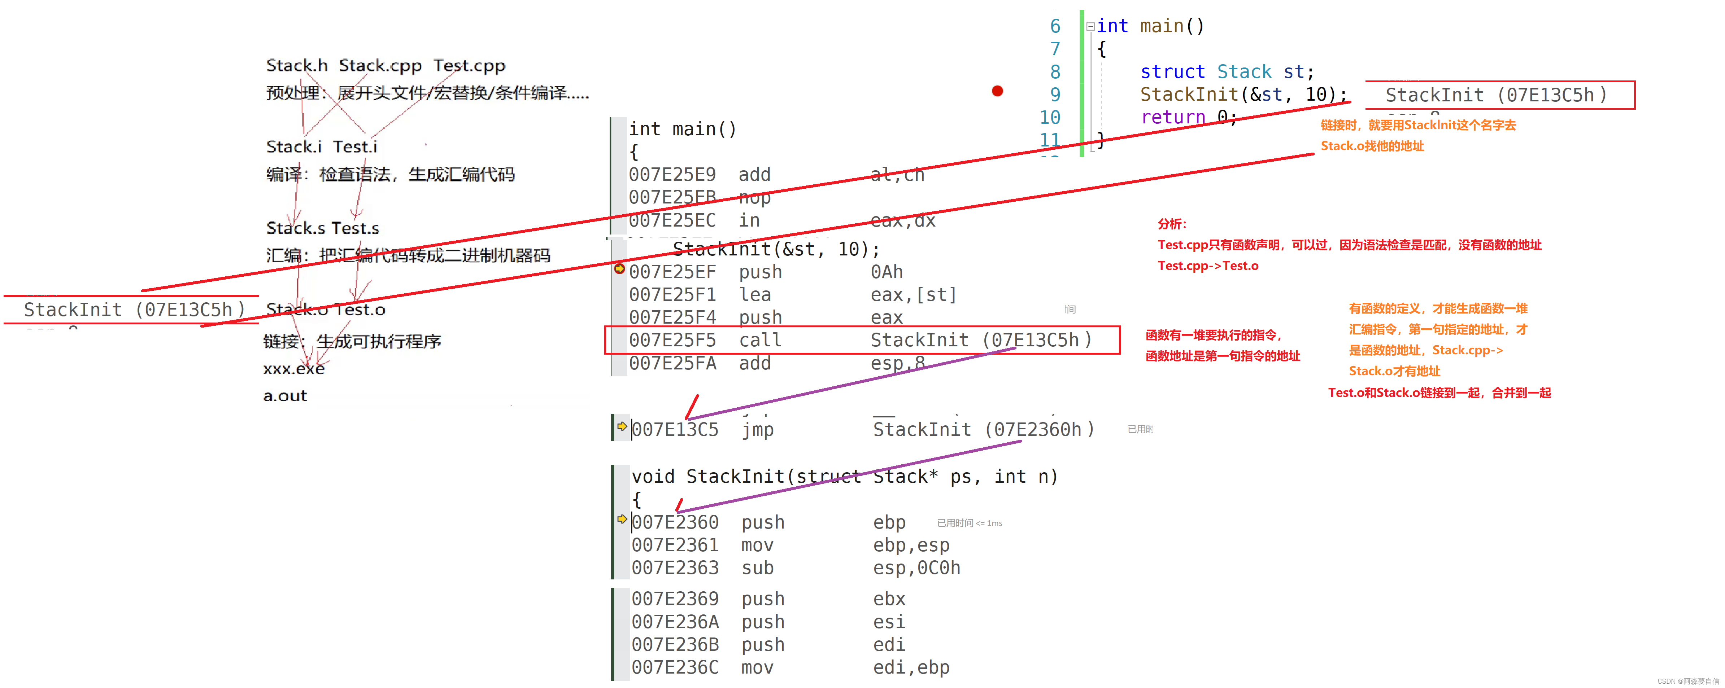The image size is (1725, 688).
Task: Click the 'Stack.i Test.i' file names
Action: click(x=322, y=146)
